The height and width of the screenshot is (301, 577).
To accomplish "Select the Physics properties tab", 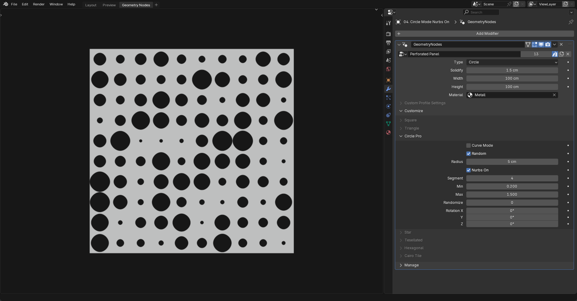I will (388, 106).
